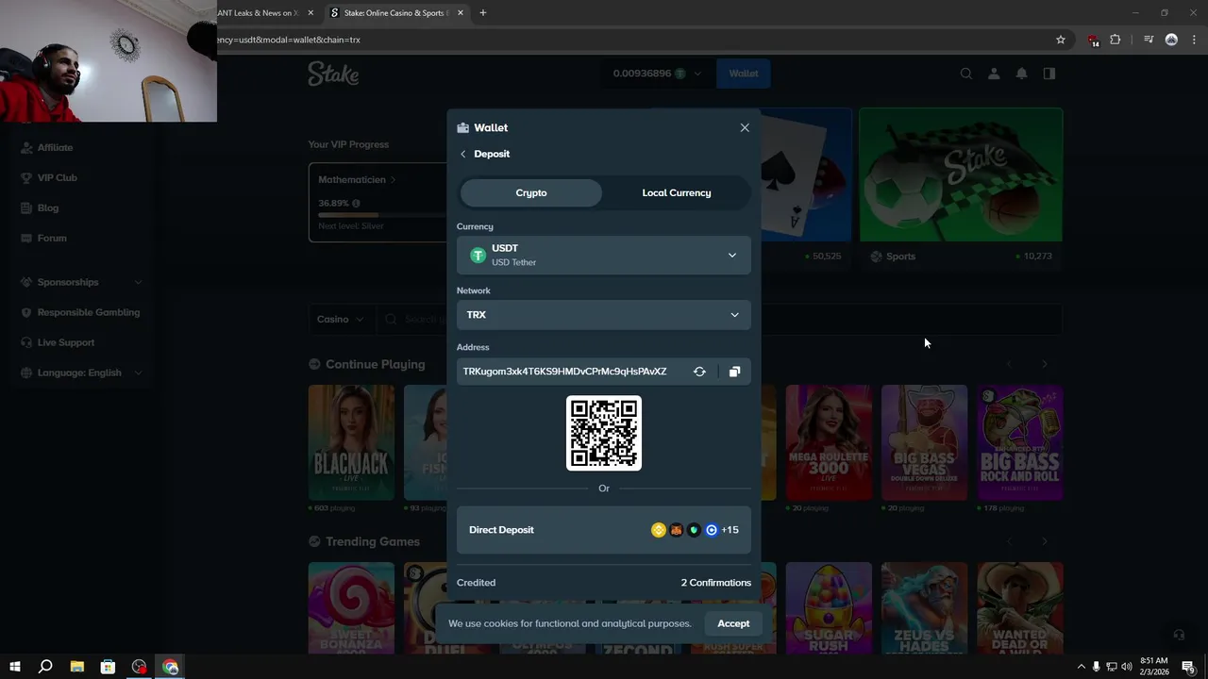Click the deposit QR code
The width and height of the screenshot is (1208, 679).
pyautogui.click(x=604, y=433)
